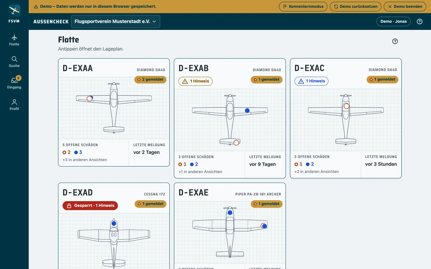
Task: Click the help icon beside Flotte heading
Action: [395, 41]
